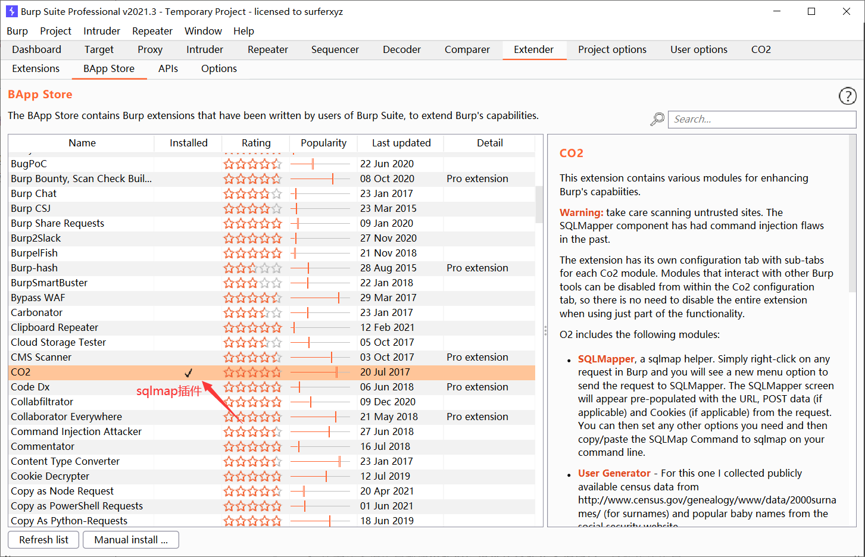
Task: Open the Window menu
Action: pos(203,31)
